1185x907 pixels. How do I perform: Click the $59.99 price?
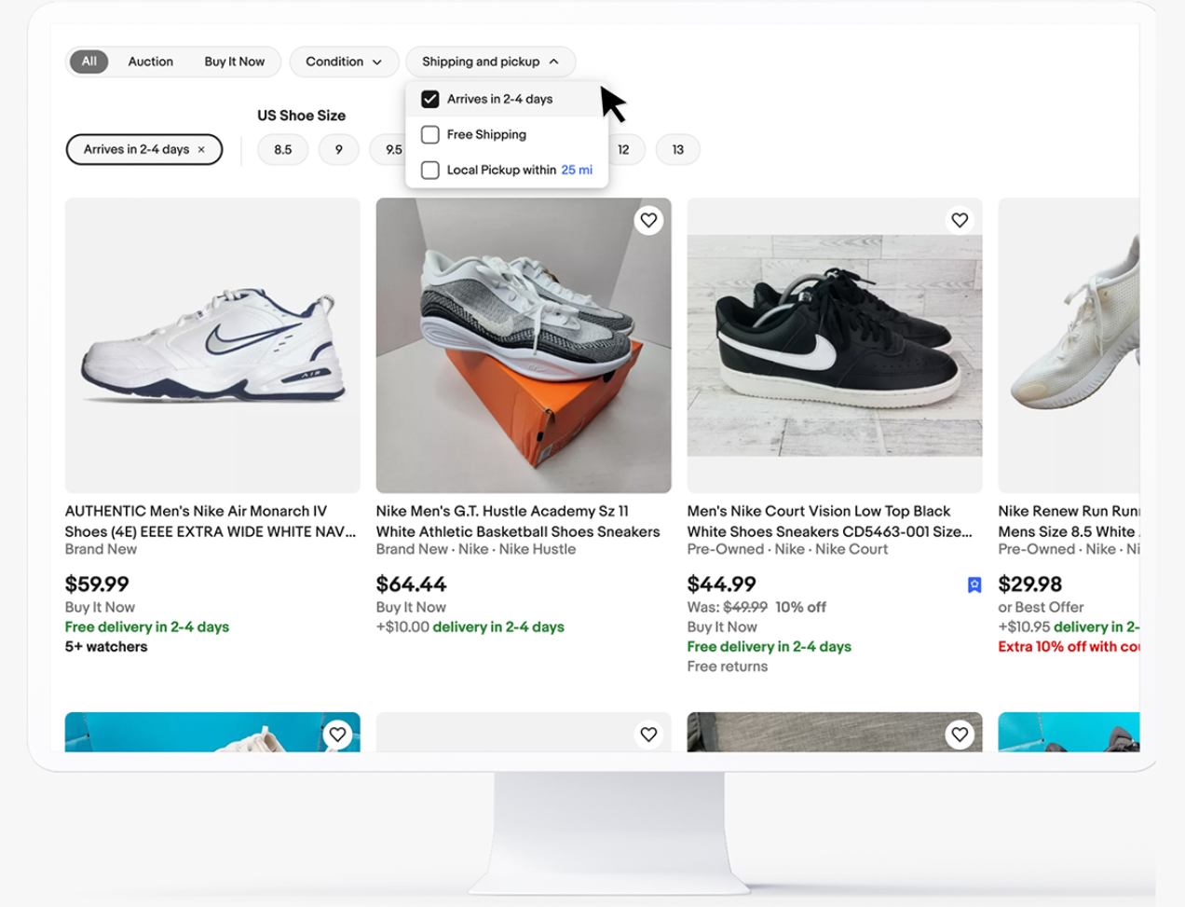pos(97,584)
